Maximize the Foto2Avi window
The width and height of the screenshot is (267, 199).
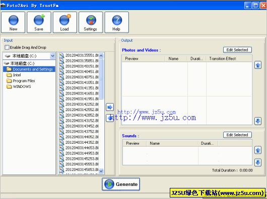tap(256, 6)
